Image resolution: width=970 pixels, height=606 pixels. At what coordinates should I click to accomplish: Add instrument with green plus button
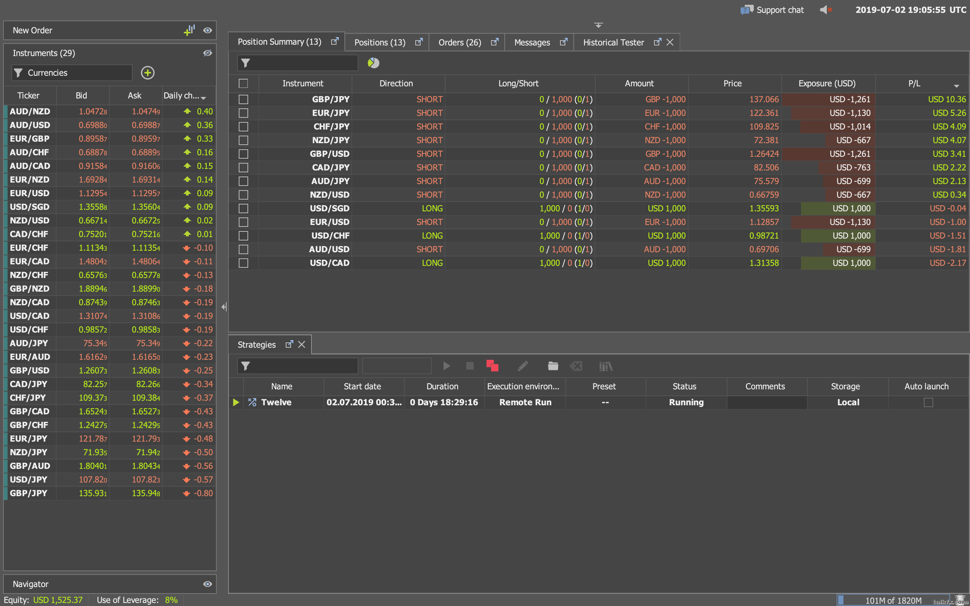coord(147,73)
